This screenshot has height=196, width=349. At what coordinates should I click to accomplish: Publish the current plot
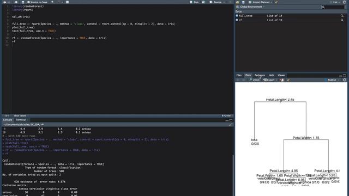(x=330, y=80)
